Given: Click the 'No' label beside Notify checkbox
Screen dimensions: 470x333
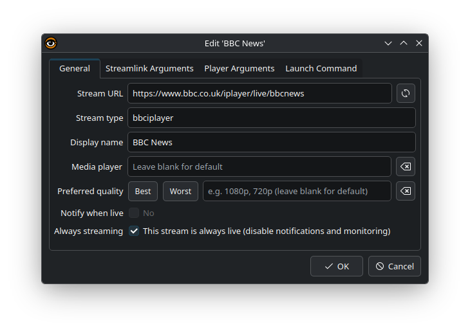Looking at the screenshot, I should point(148,213).
